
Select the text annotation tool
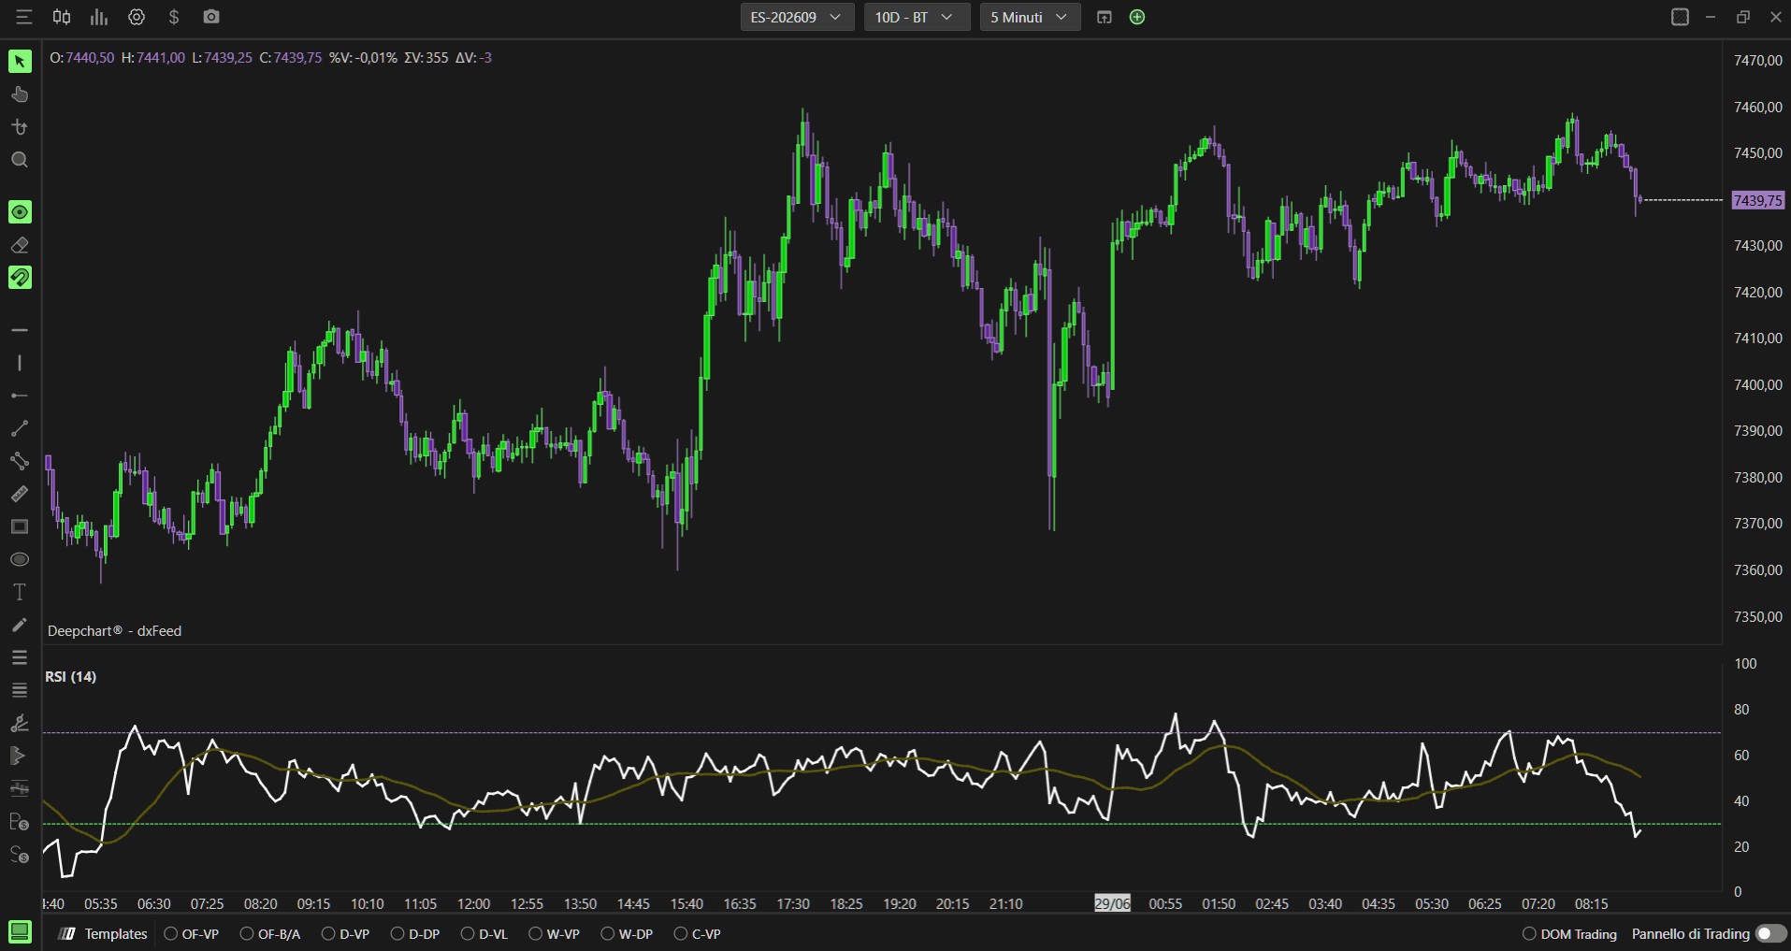(x=20, y=592)
